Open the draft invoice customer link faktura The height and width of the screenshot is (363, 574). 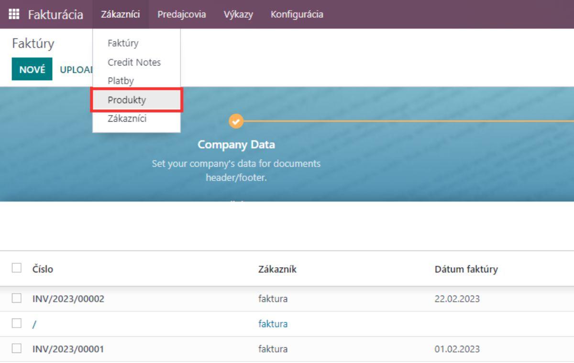(273, 324)
